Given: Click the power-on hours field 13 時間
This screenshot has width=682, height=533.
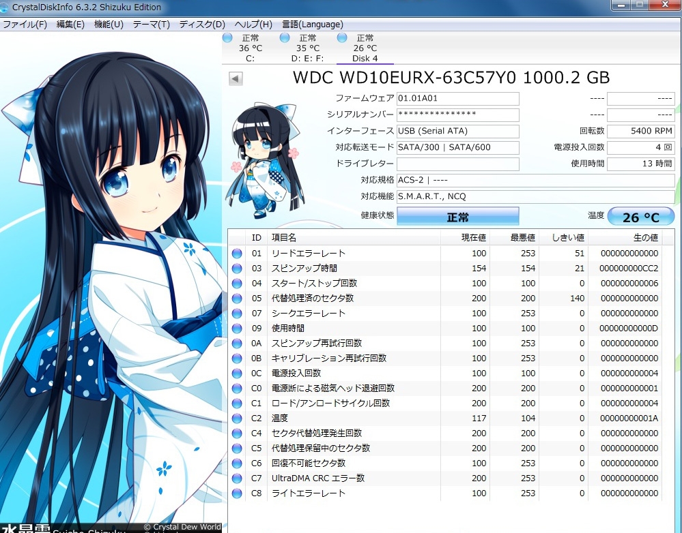Looking at the screenshot, I should click(640, 164).
